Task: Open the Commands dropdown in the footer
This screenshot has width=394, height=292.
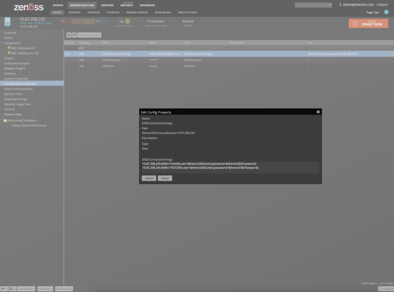Action: 26,289
